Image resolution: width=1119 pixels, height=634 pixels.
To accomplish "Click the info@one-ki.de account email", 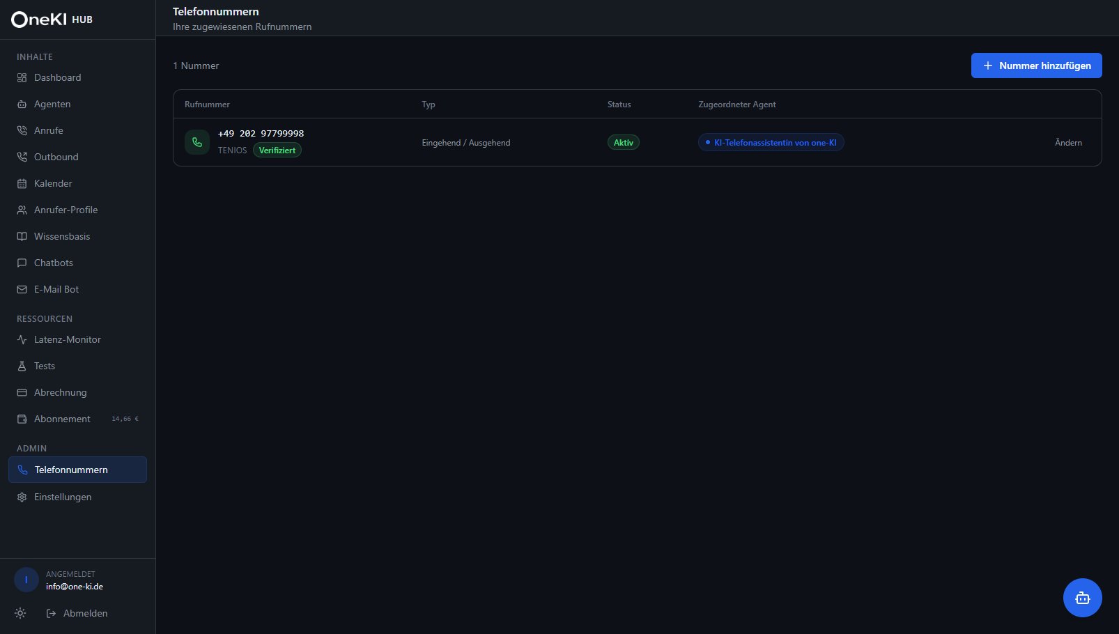I will (75, 587).
